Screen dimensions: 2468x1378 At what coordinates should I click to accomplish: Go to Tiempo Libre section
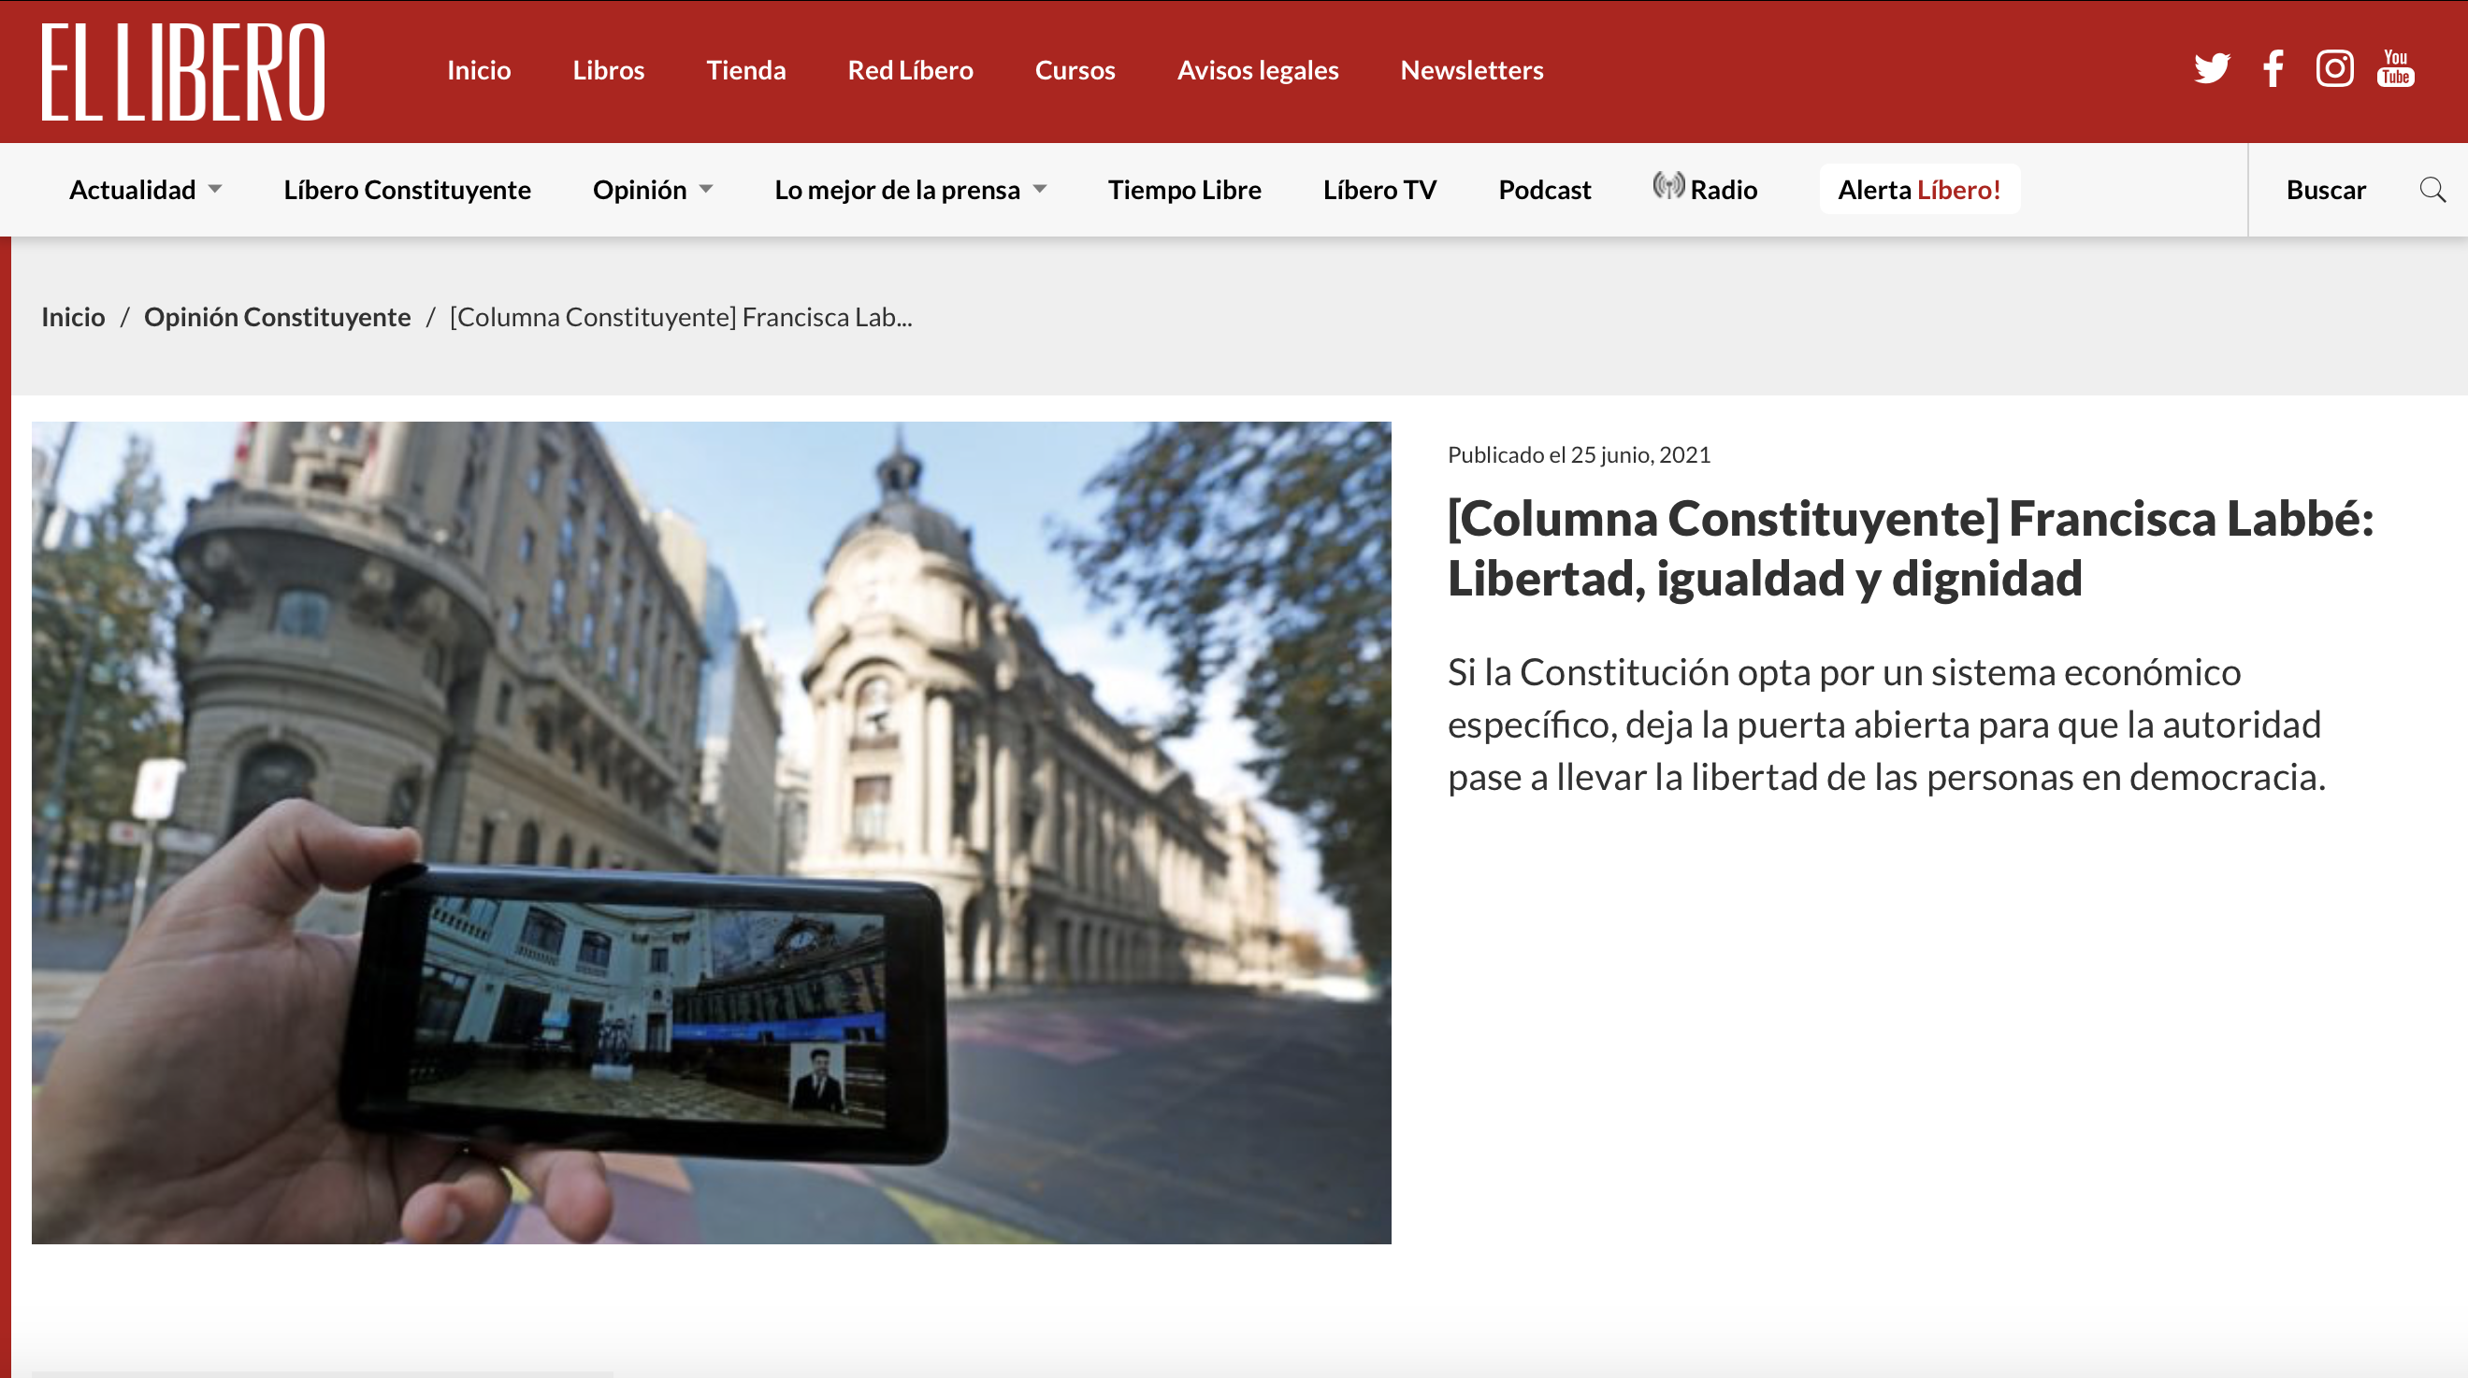tap(1184, 190)
